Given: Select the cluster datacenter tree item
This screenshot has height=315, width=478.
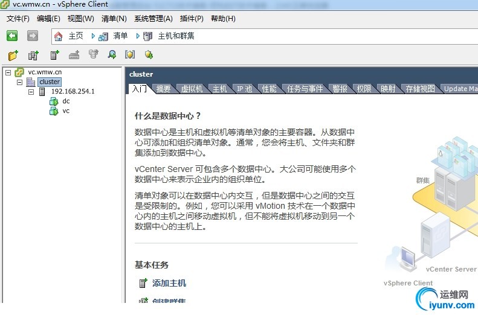Looking at the screenshot, I should (x=50, y=81).
